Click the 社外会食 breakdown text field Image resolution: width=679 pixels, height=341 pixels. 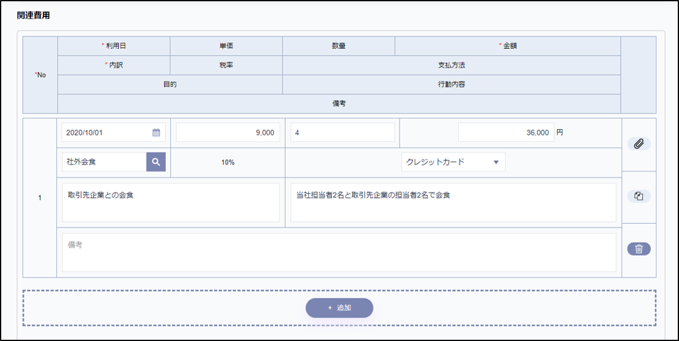(x=104, y=162)
